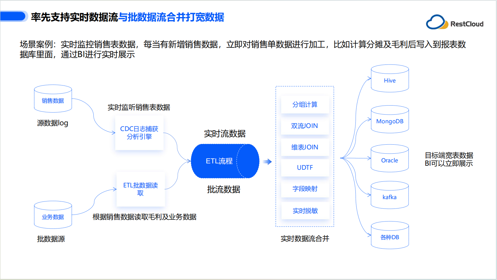This screenshot has width=497, height=280.
Task: Select the CDC日志捕获分析引擎 box
Action: (139, 133)
